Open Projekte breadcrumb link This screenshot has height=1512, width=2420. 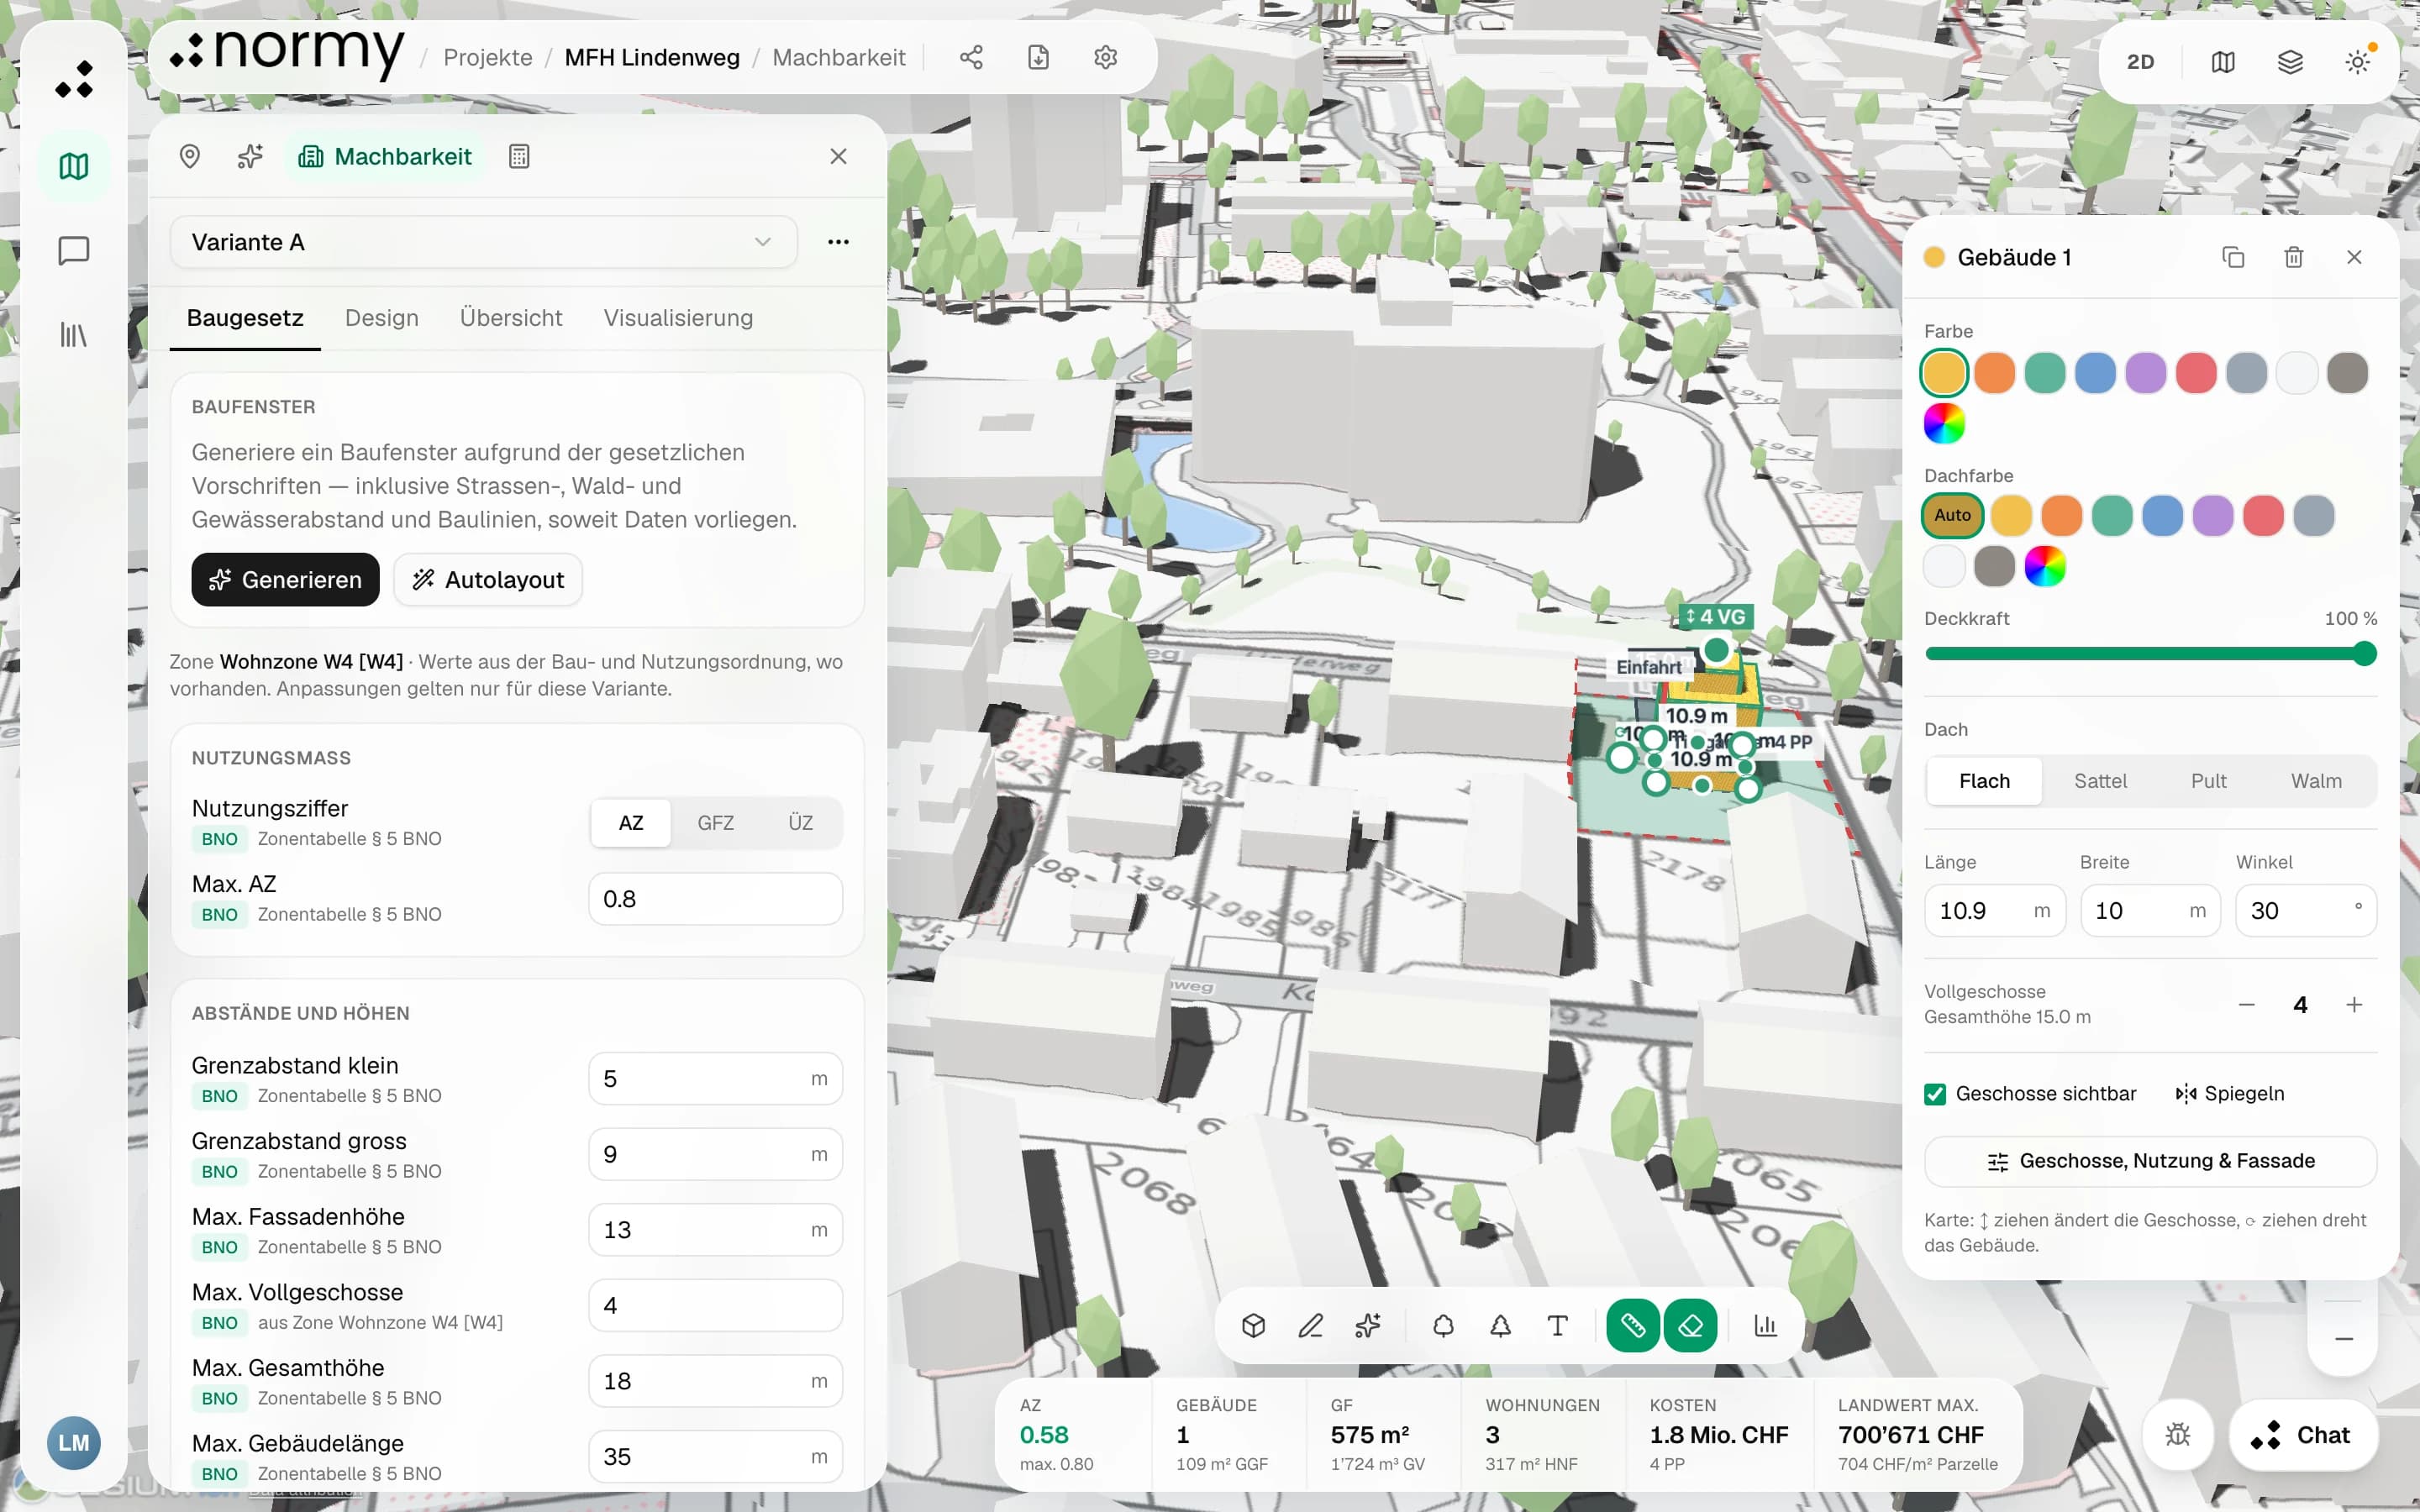point(488,58)
